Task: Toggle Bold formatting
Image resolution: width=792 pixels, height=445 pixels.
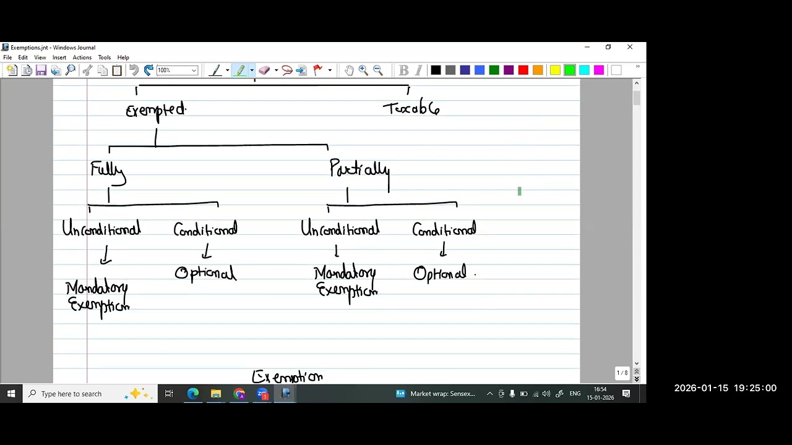Action: [403, 70]
